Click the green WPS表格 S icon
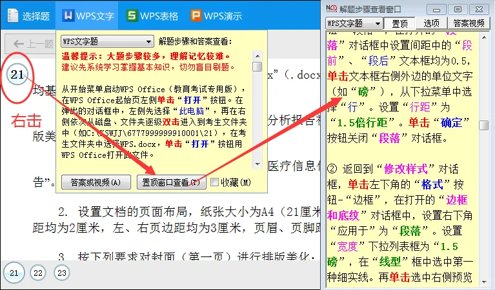495x290 pixels. (132, 15)
